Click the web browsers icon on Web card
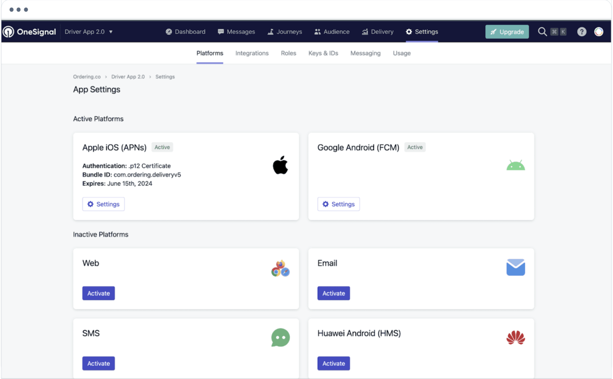613x379 pixels. click(x=280, y=268)
